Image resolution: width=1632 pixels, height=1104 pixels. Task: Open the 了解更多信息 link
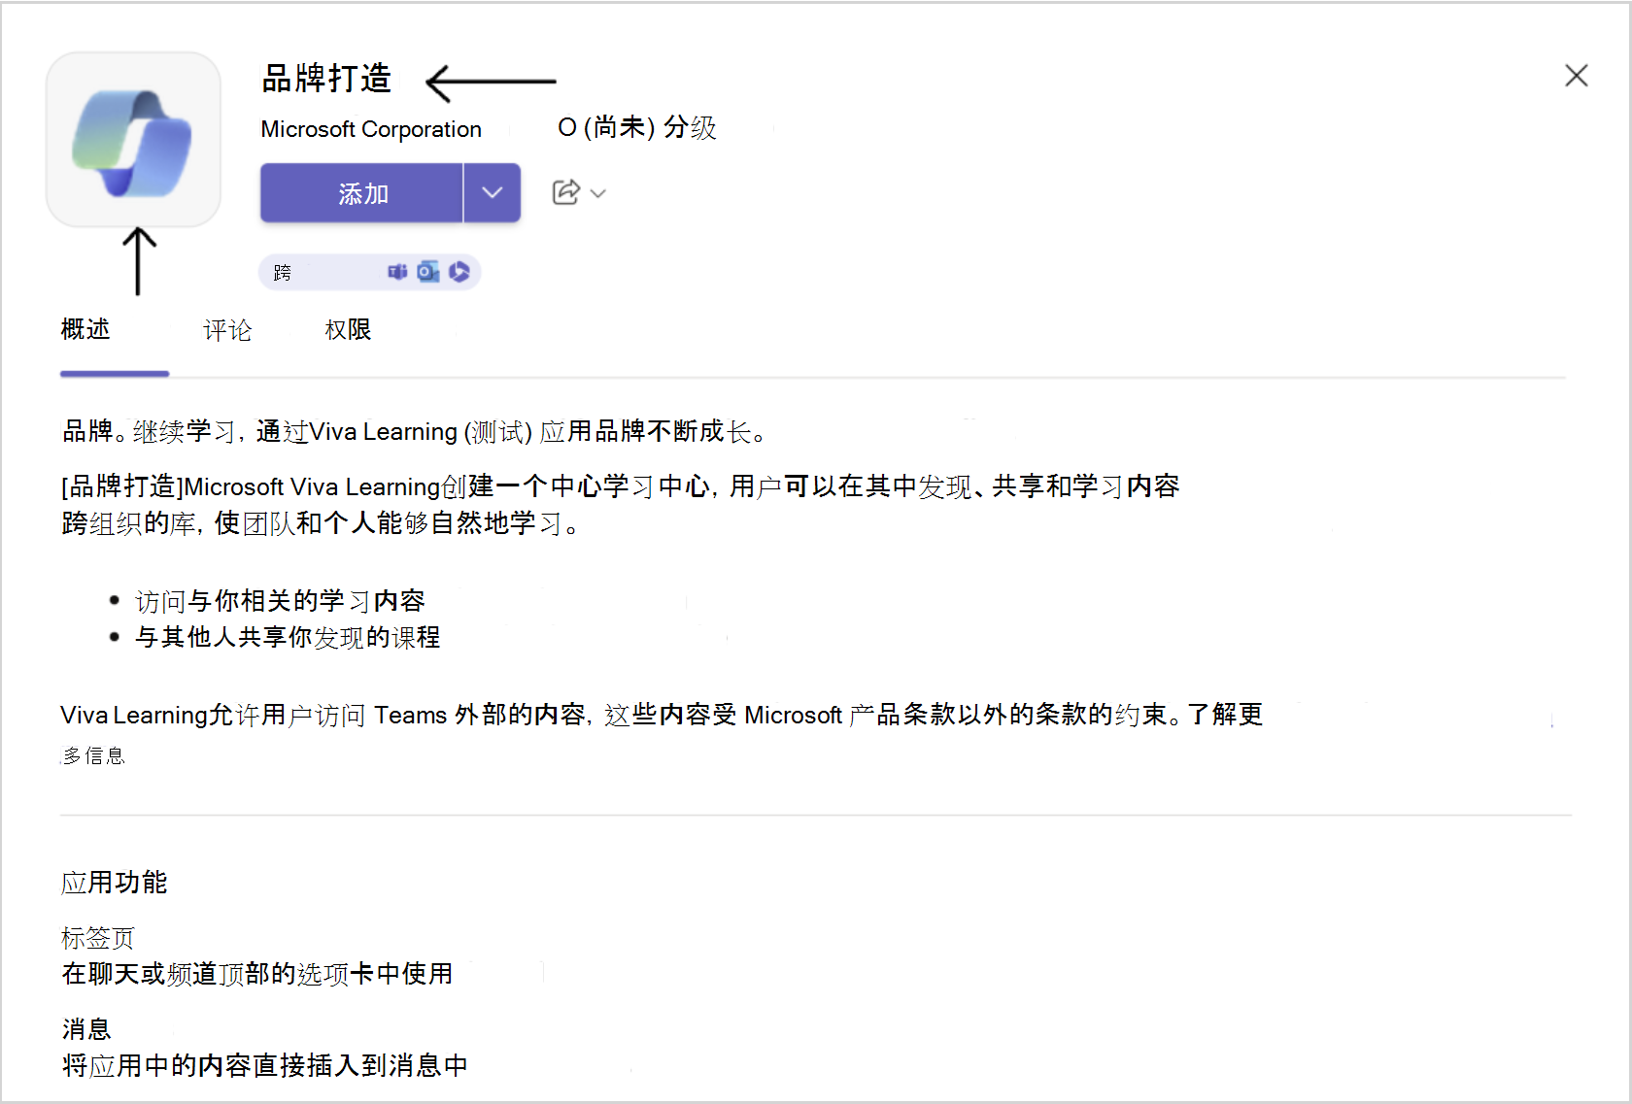[x=1224, y=715]
